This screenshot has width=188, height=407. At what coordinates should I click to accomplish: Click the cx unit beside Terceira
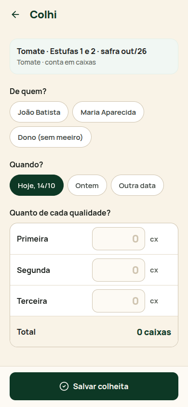(154, 301)
